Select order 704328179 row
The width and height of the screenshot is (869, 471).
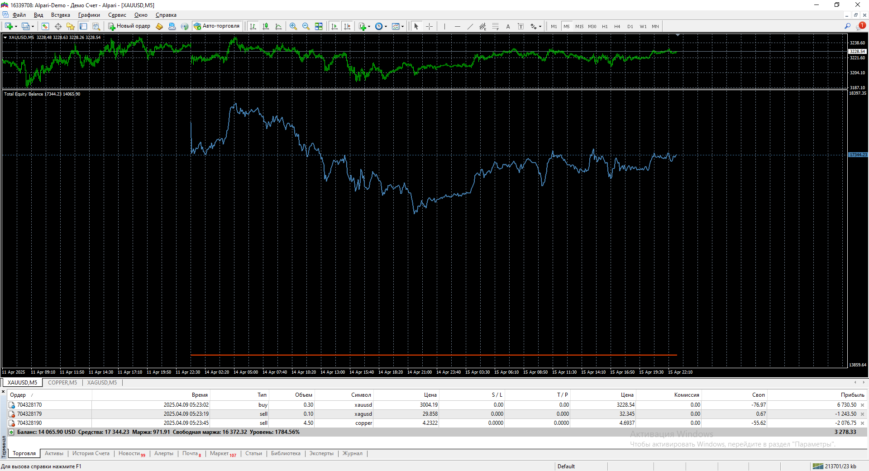click(437, 414)
